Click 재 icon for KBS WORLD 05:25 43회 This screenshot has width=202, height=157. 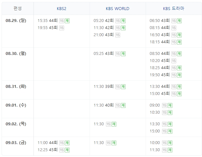pyautogui.click(x=123, y=54)
